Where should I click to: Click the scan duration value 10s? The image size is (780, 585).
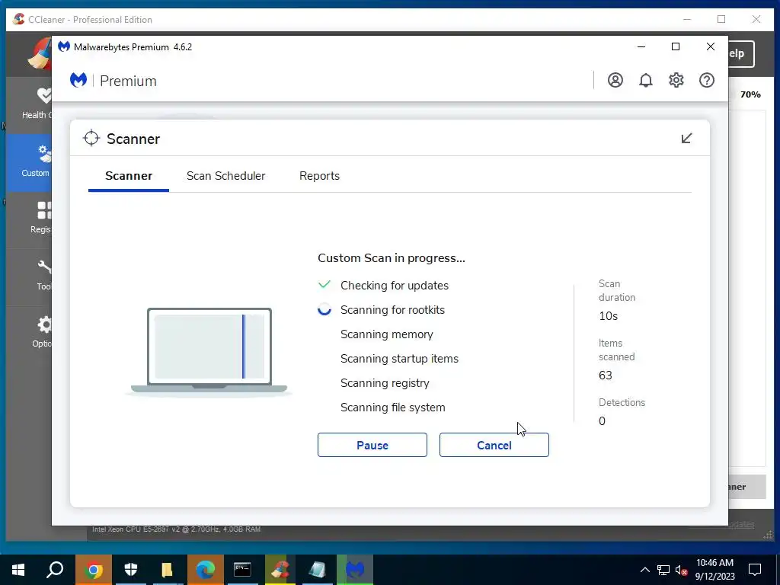pyautogui.click(x=609, y=316)
